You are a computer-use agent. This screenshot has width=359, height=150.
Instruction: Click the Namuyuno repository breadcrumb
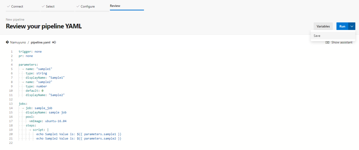18,42
